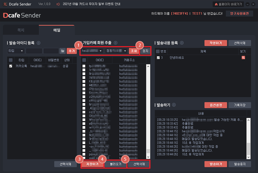Click send log scrollbar down arrow
Viewport: 258px width, 173px height.
pos(248,157)
